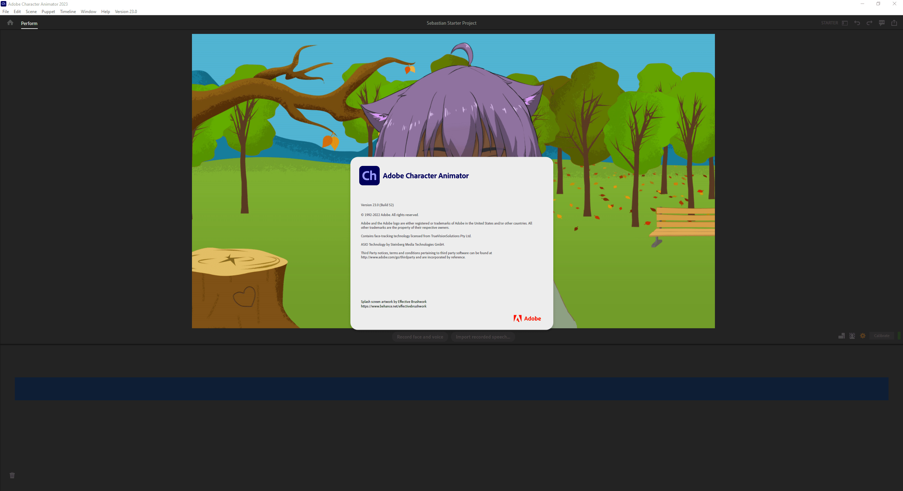Open the Version 23.0 menu

(126, 12)
